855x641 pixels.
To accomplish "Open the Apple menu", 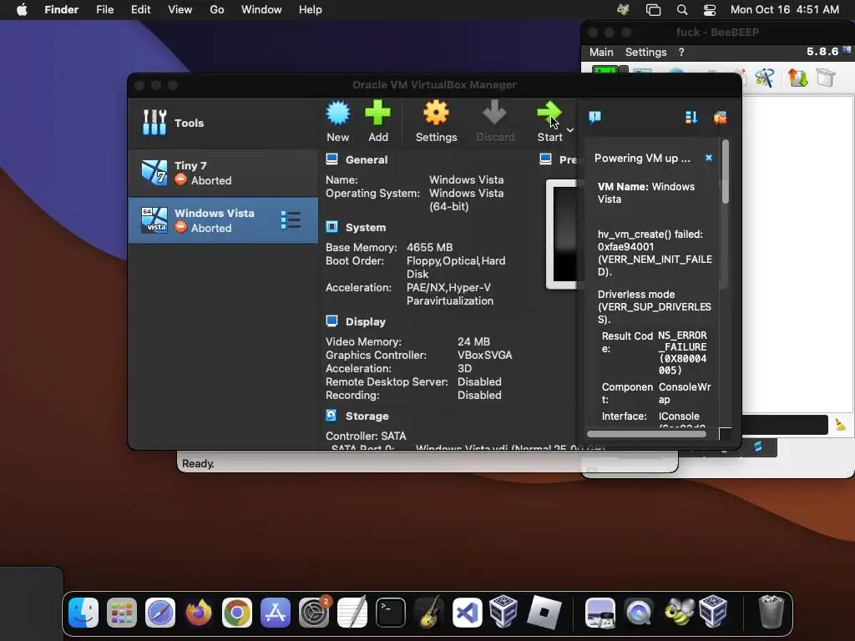I will [22, 10].
